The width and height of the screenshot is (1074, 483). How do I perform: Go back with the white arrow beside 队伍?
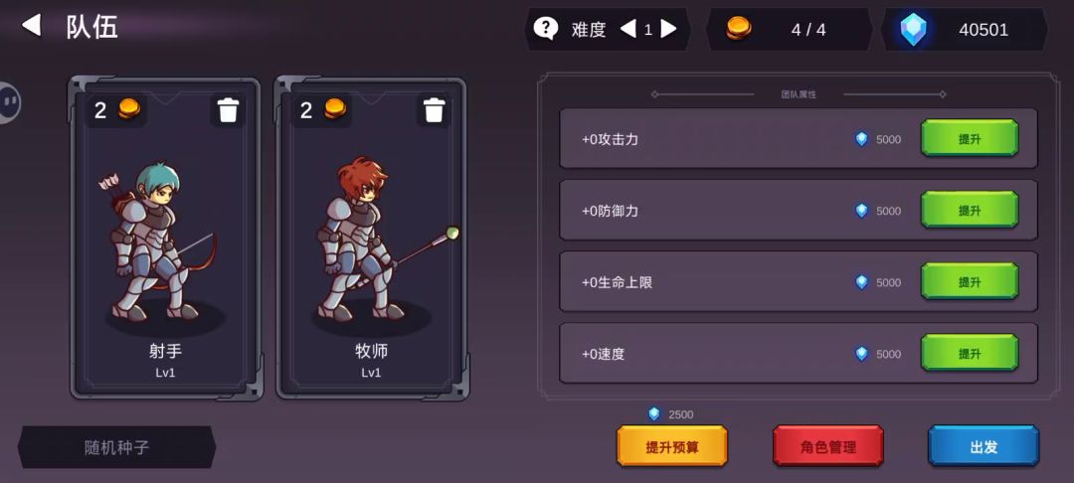pyautogui.click(x=31, y=26)
